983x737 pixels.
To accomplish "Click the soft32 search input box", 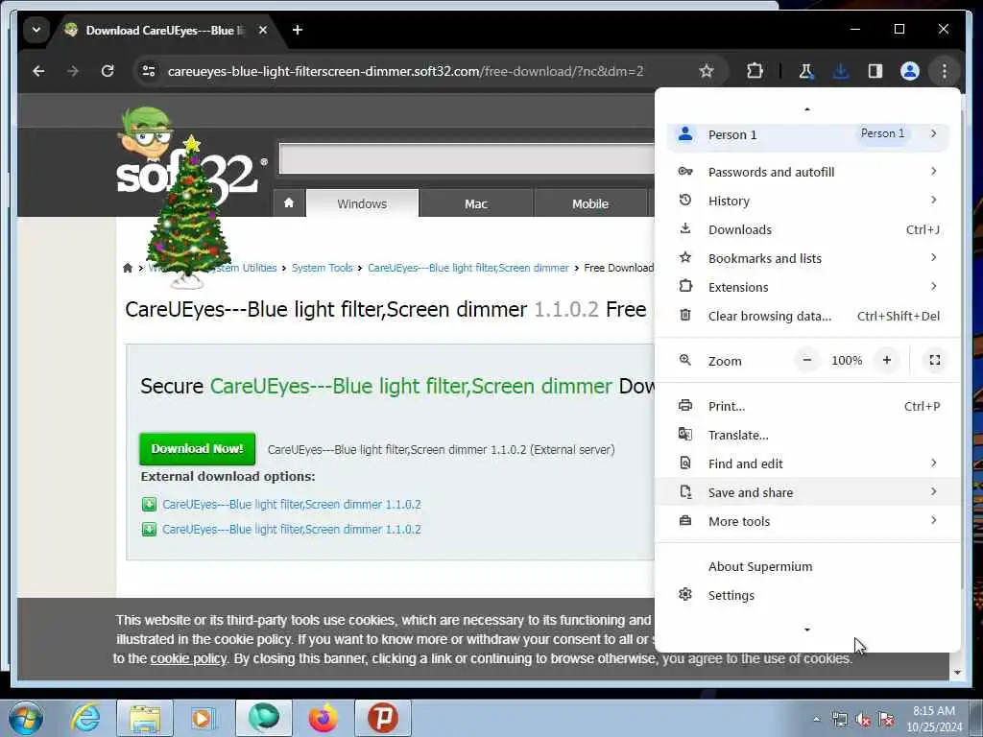I will [x=468, y=158].
